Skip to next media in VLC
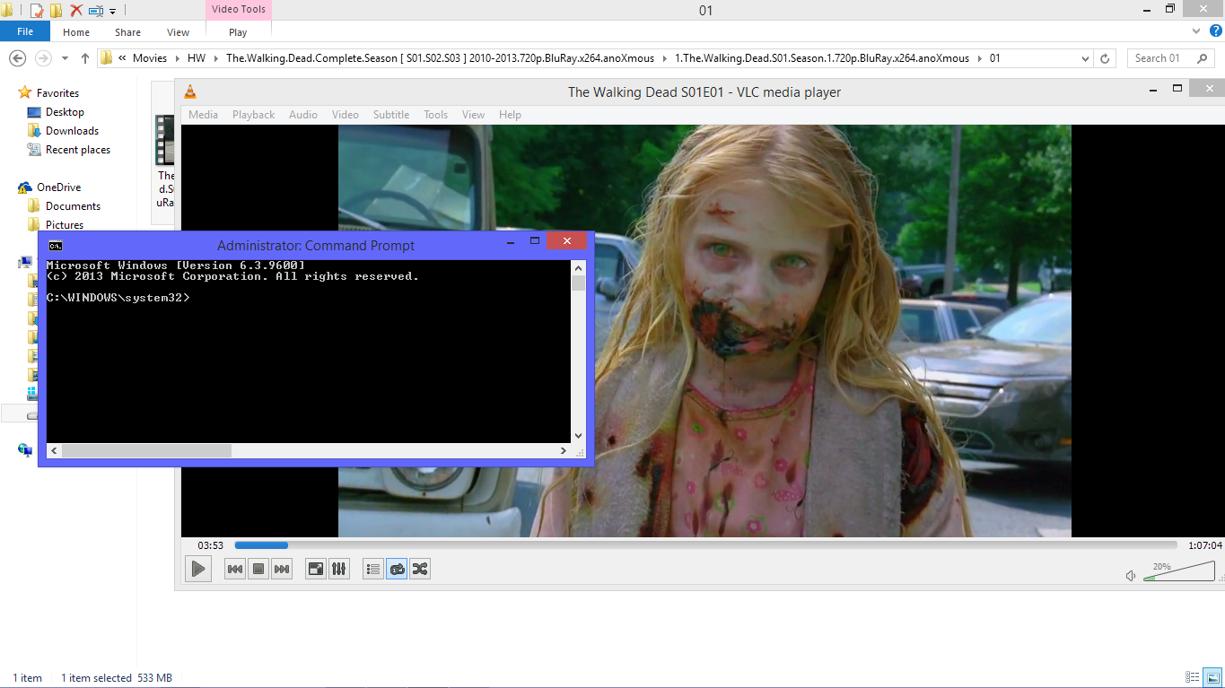Image resolution: width=1225 pixels, height=688 pixels. click(x=282, y=569)
